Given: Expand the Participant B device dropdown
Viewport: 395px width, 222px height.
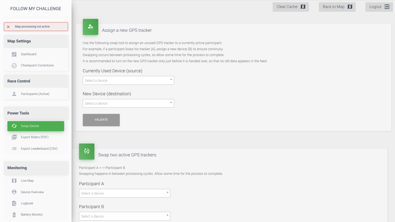Looking at the screenshot, I should tap(124, 216).
